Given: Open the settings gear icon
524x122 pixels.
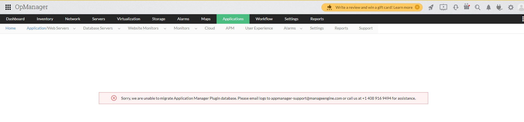Looking at the screenshot, I should point(511,7).
